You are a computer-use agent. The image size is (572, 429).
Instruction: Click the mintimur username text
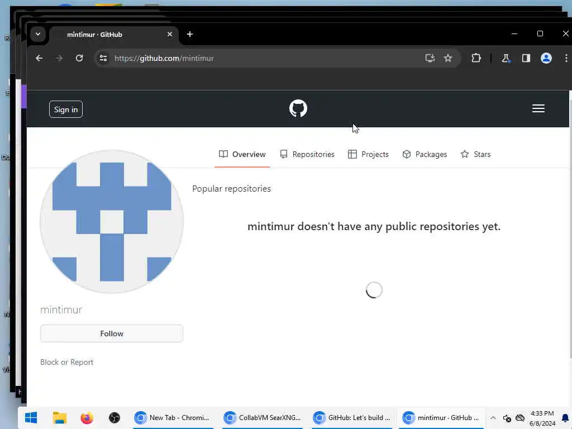[61, 309]
